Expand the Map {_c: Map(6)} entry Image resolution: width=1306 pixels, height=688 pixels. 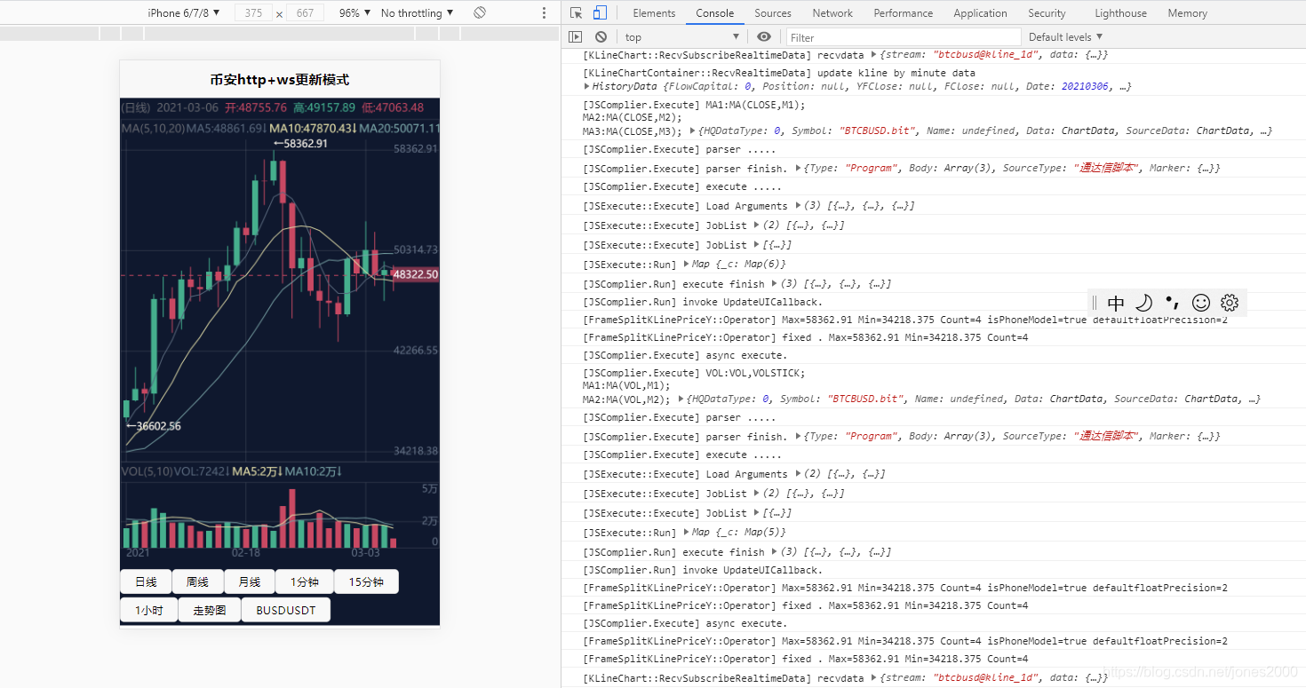click(686, 264)
